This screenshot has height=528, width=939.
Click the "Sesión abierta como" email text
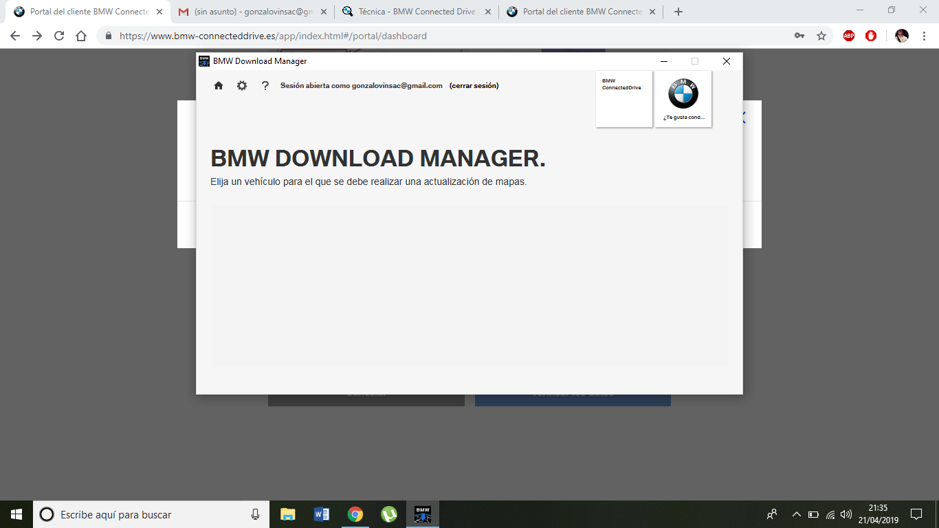point(362,85)
